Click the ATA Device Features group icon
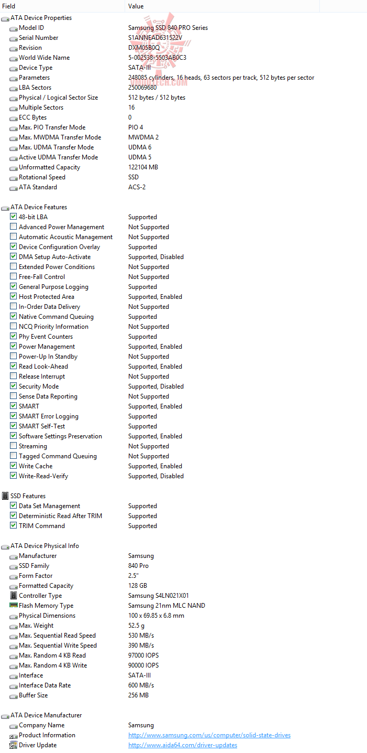This screenshot has width=367, height=753. click(5, 208)
